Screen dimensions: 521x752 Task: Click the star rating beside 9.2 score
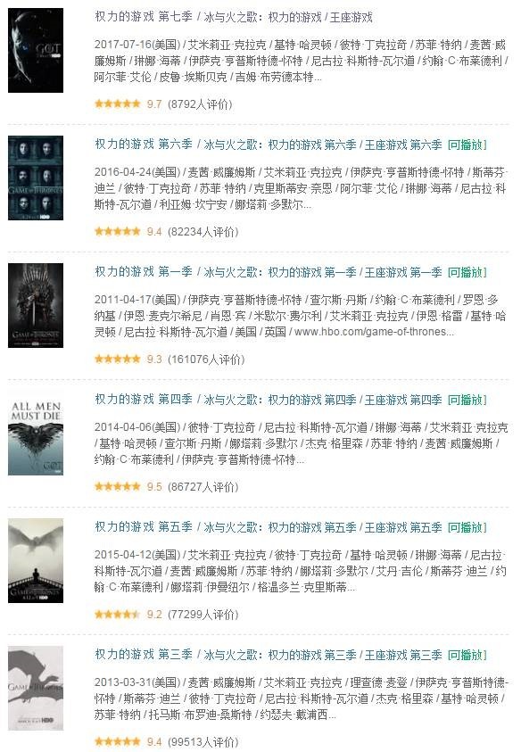[118, 614]
